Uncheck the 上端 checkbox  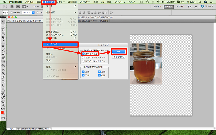click(x=83, y=72)
